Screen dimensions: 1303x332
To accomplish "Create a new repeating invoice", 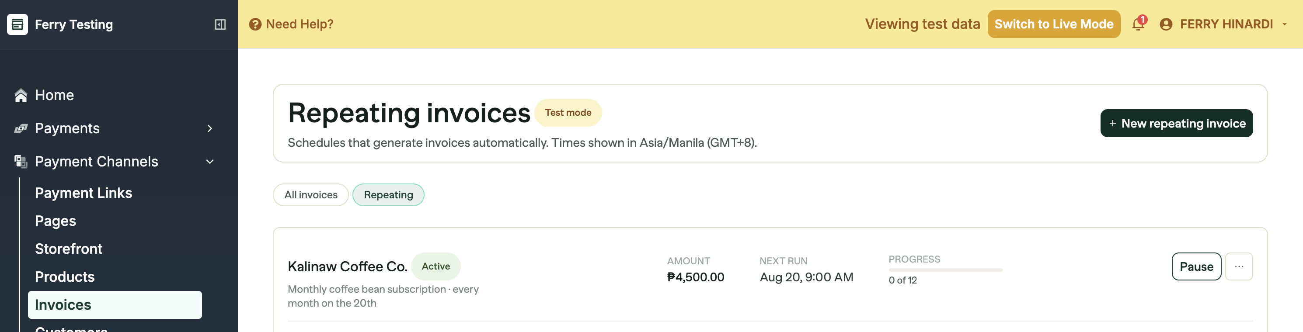I will click(1176, 123).
